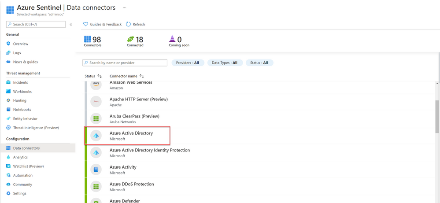Focus the Search by name or provider field
The height and width of the screenshot is (203, 440).
click(125, 63)
